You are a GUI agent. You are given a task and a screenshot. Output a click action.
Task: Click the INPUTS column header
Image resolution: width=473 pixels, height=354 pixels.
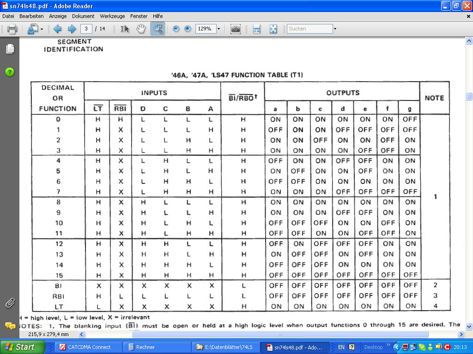(x=154, y=93)
